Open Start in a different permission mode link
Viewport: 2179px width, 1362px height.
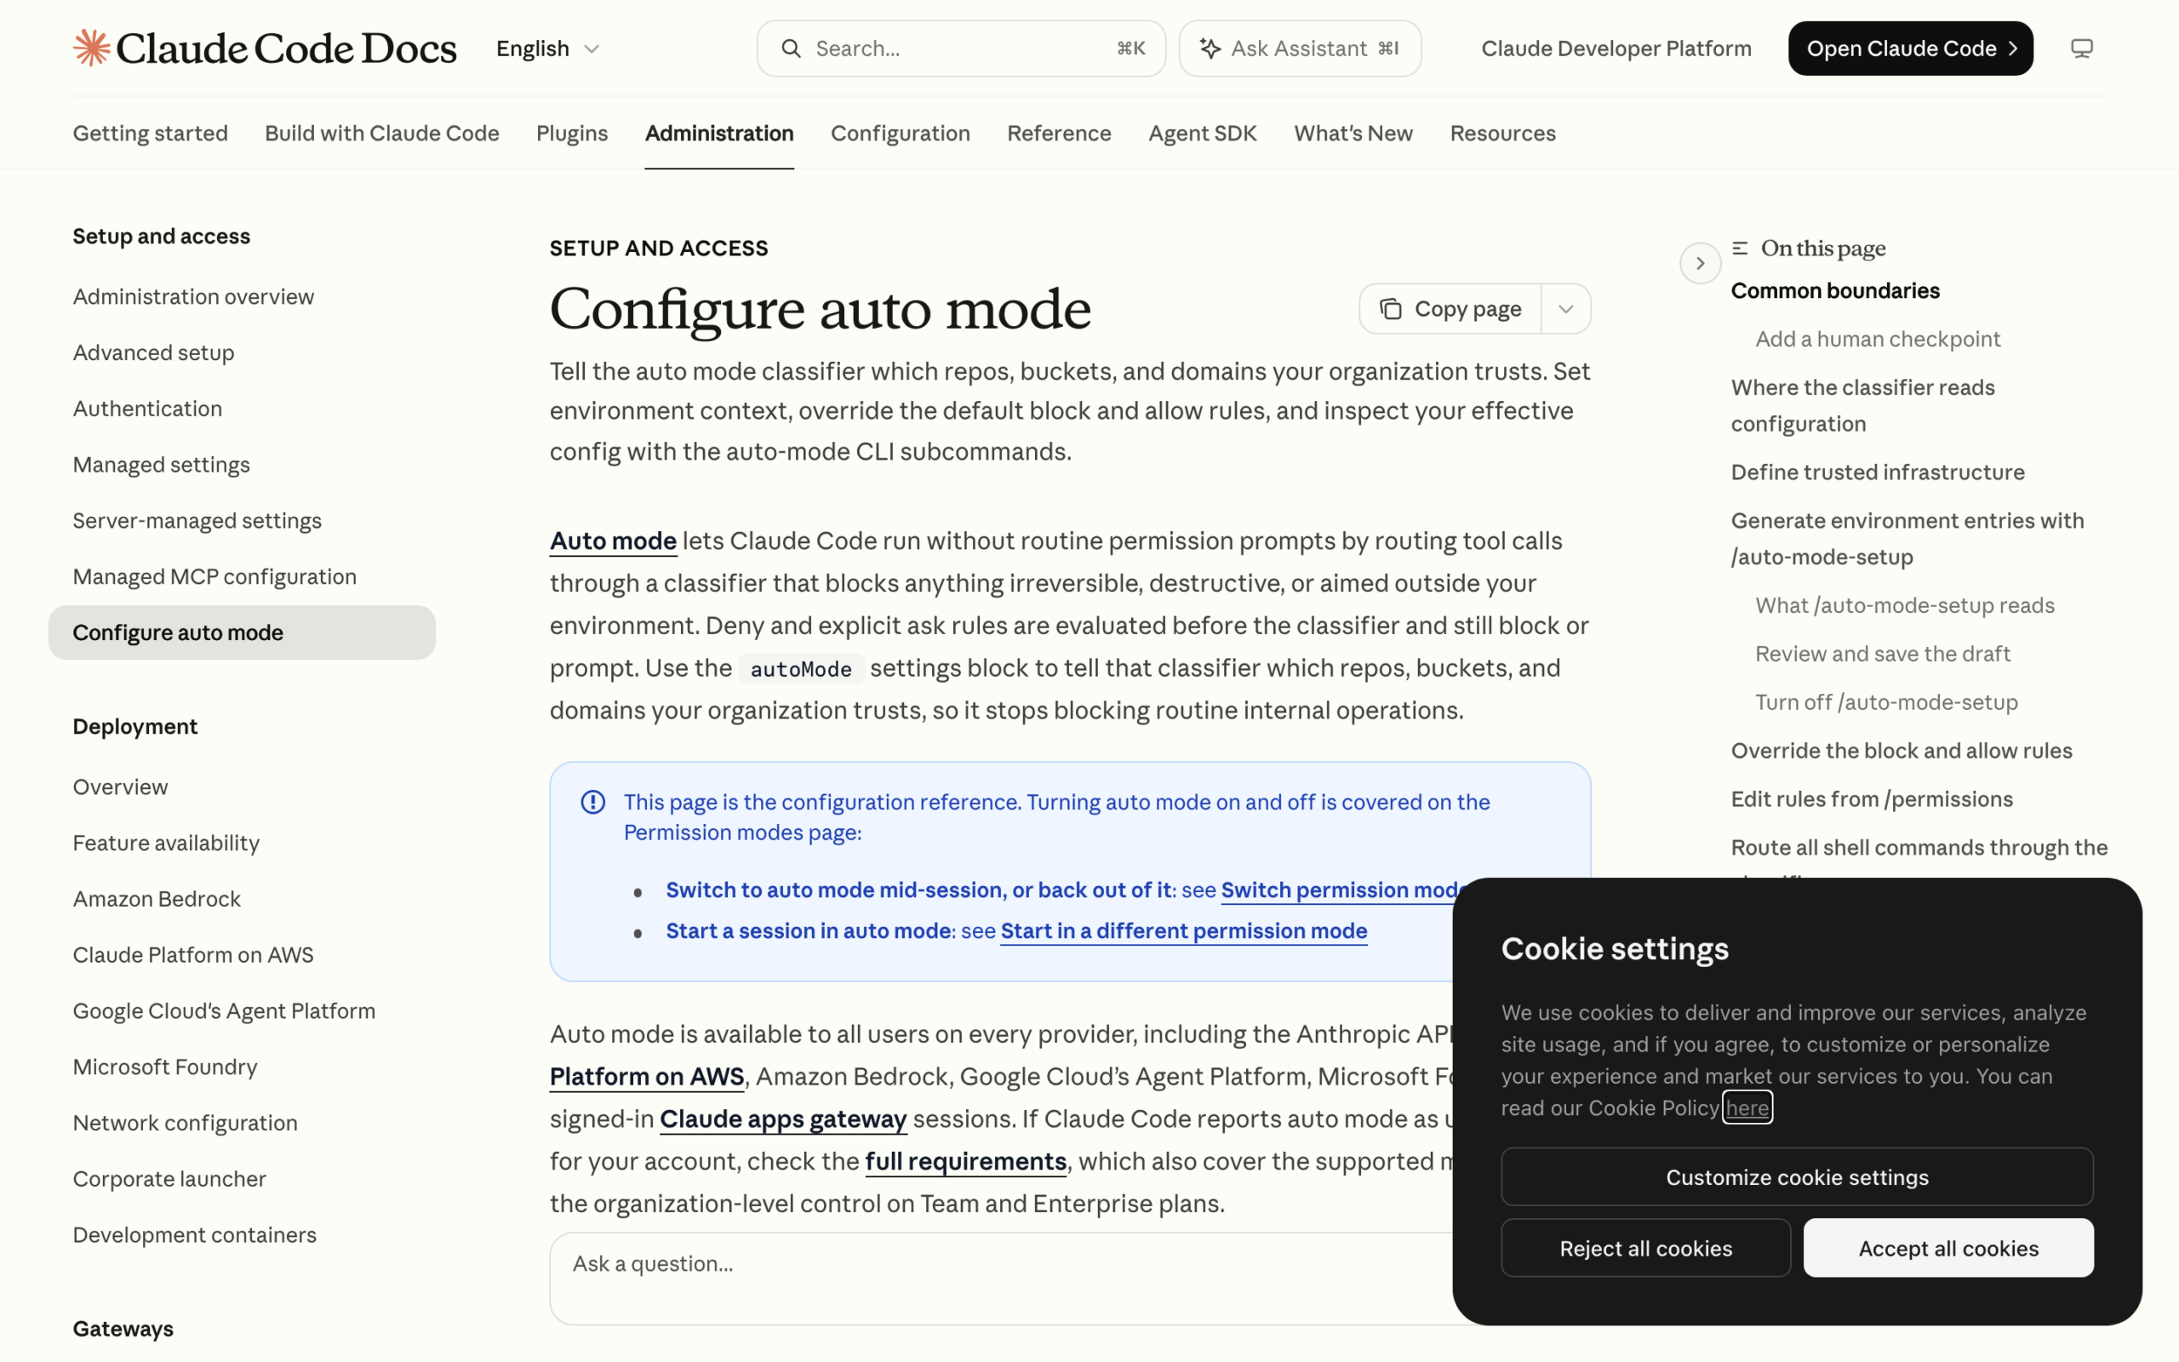pos(1183,930)
